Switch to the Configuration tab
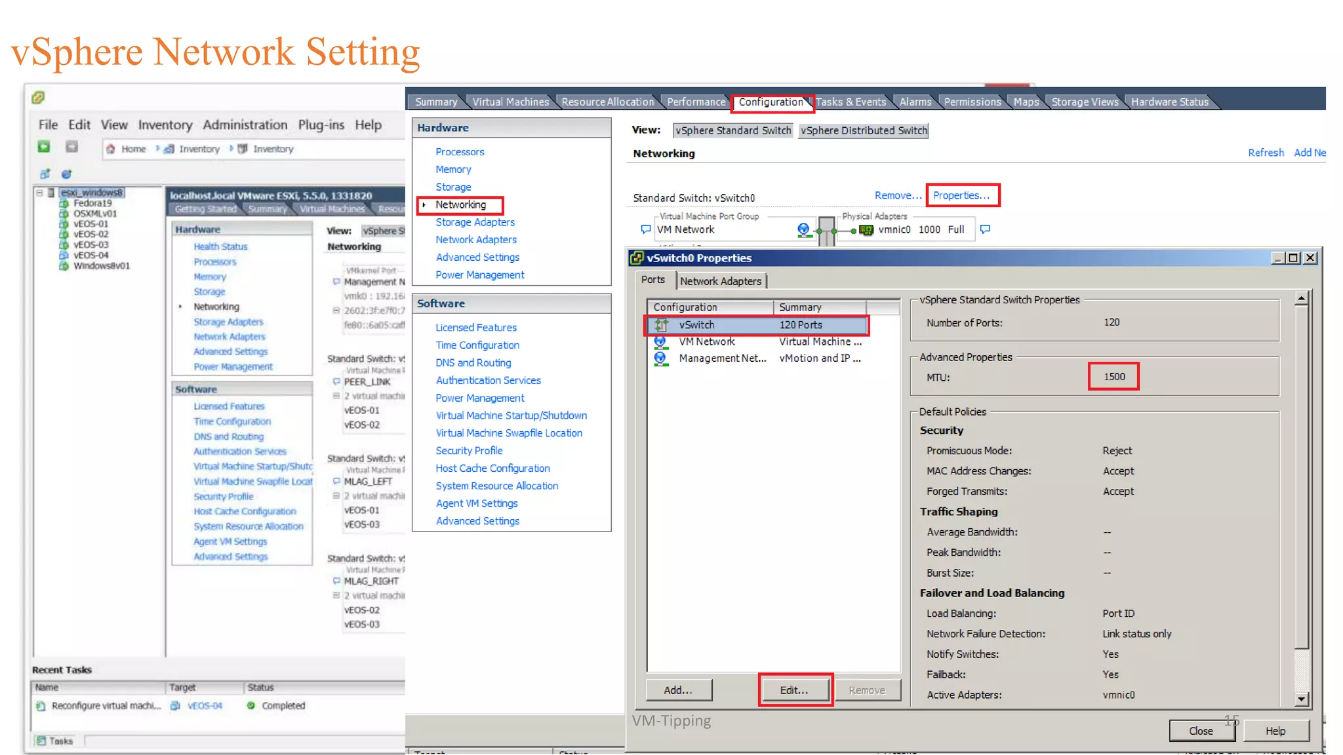Screen dimensions: 1343x755 tap(771, 102)
